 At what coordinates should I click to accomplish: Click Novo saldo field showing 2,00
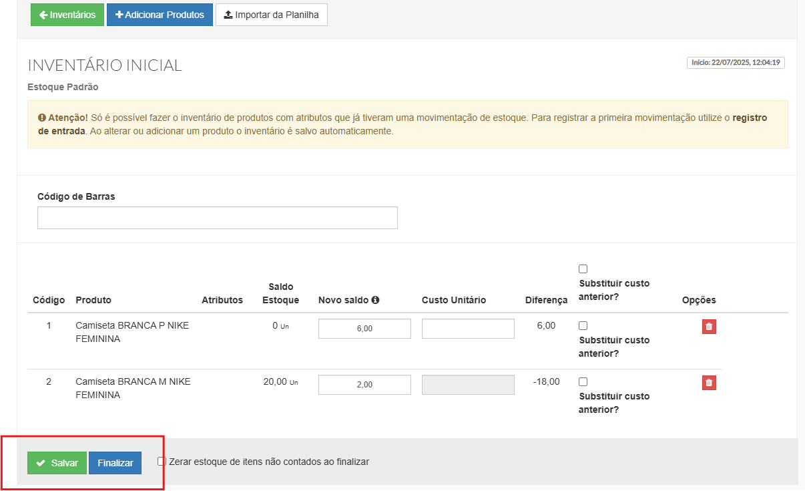point(364,385)
